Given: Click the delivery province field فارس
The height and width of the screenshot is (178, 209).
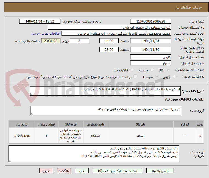Looking at the screenshot, I should point(151,57).
